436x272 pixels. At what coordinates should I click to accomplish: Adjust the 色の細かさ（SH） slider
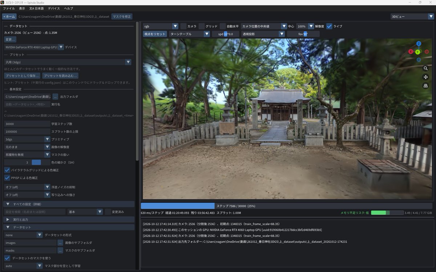click(x=27, y=162)
